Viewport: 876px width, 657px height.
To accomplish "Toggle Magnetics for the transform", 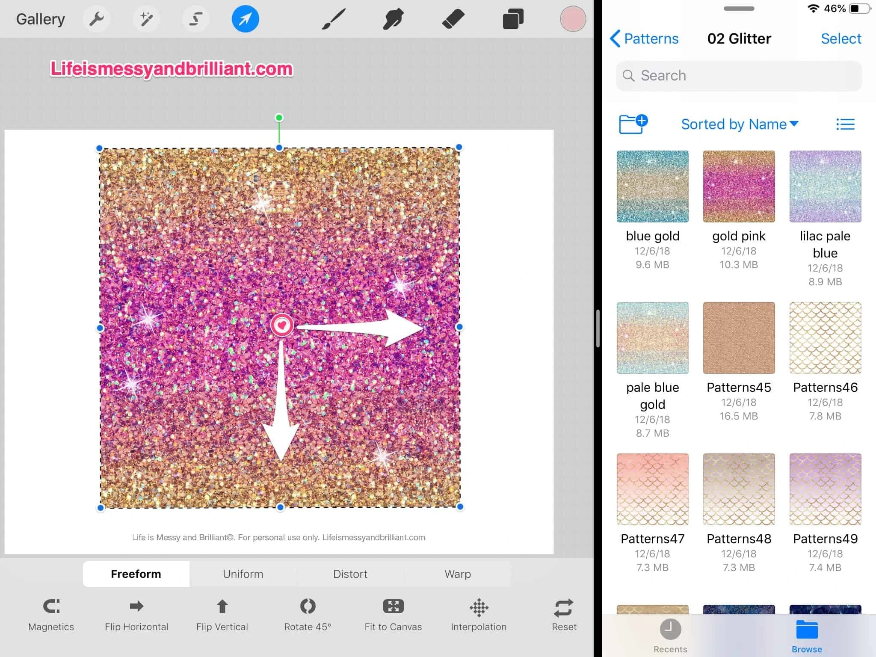I will (x=51, y=615).
